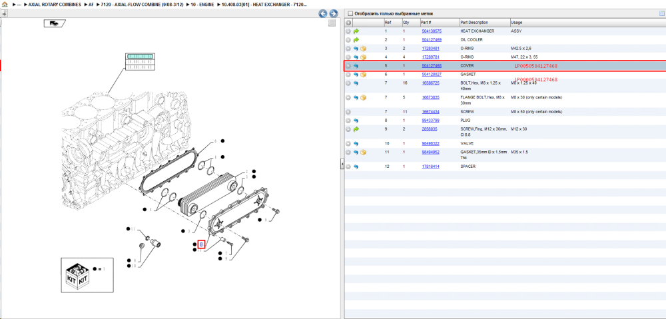This screenshot has height=319, width=666.
Task: Click the grey circle on SCREW 16674434 row
Action: click(x=348, y=112)
